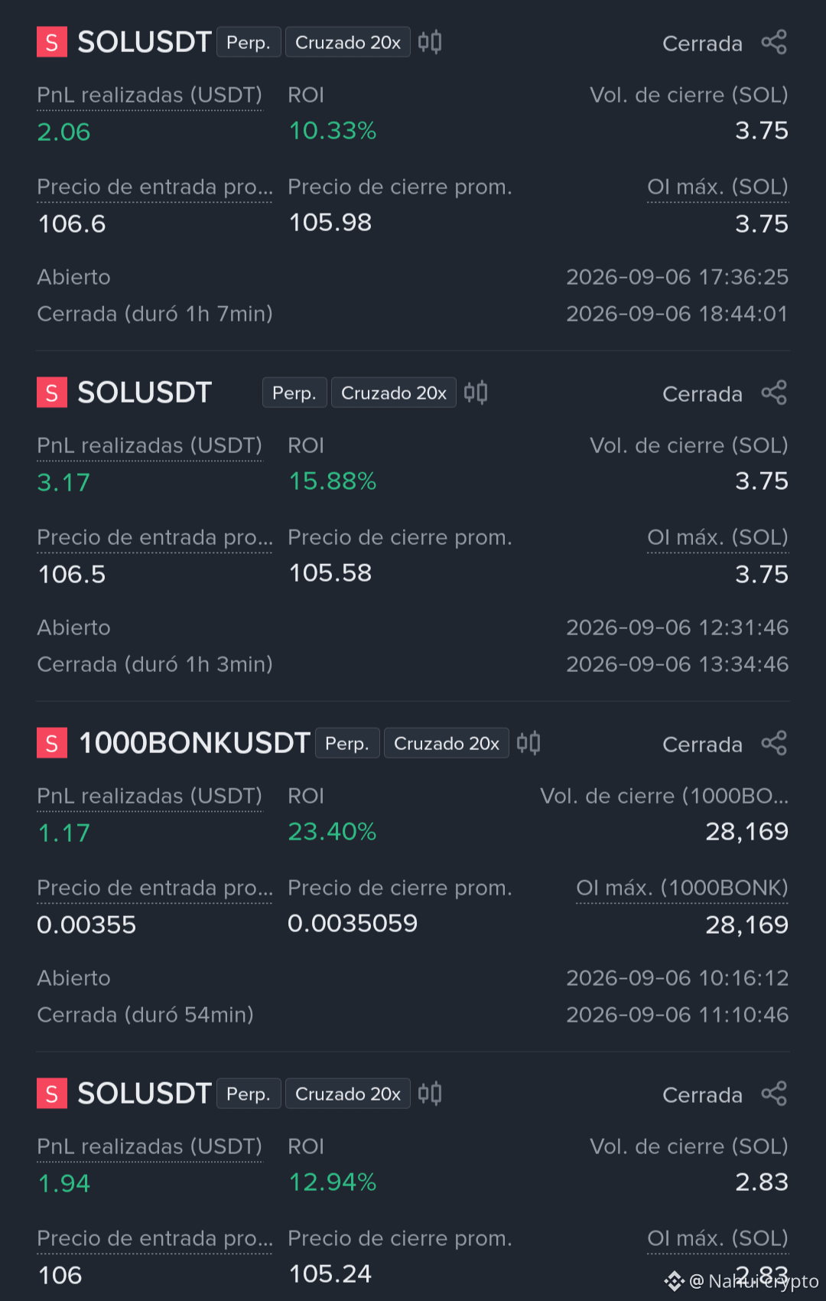Open 1000BONKUSDT pair title
This screenshot has width=826, height=1301.
coord(194,743)
